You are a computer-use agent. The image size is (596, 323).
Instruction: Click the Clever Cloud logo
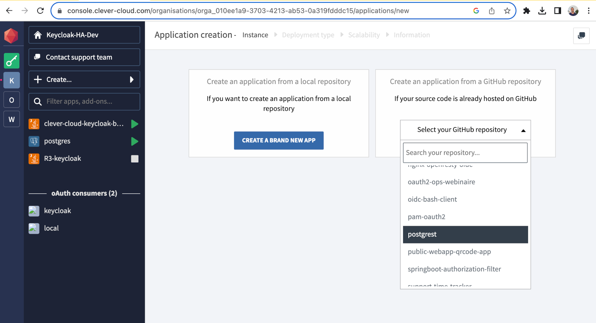pos(11,36)
